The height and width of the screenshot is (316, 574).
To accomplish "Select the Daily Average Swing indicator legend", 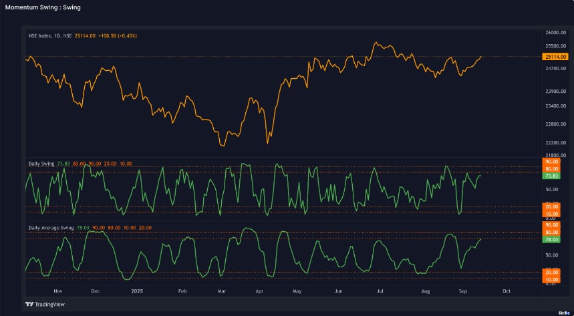I will 51,227.
